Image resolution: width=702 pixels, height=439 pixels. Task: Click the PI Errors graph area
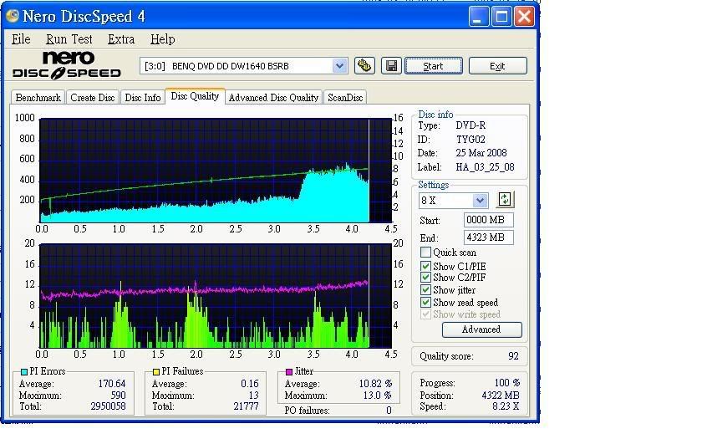coord(216,171)
